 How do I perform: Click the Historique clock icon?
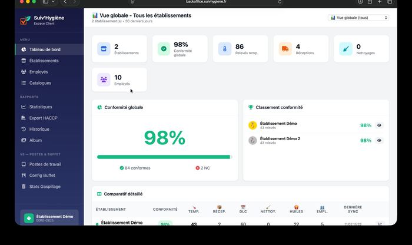[24, 129]
